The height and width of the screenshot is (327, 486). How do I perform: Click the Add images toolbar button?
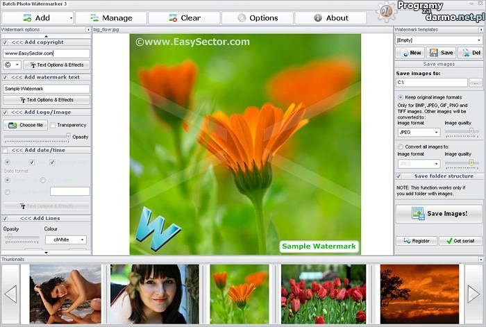[37, 17]
